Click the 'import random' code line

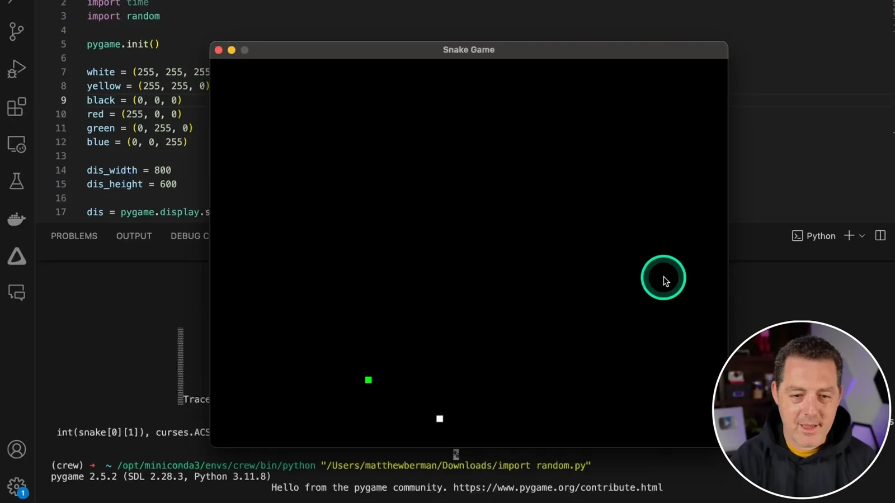point(123,16)
